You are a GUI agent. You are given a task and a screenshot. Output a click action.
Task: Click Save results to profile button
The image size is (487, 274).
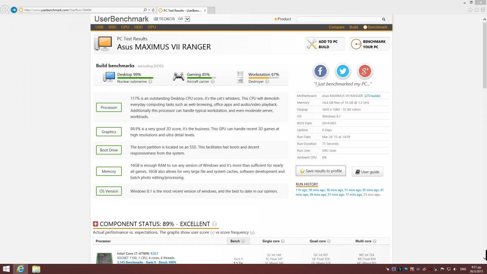[321, 171]
